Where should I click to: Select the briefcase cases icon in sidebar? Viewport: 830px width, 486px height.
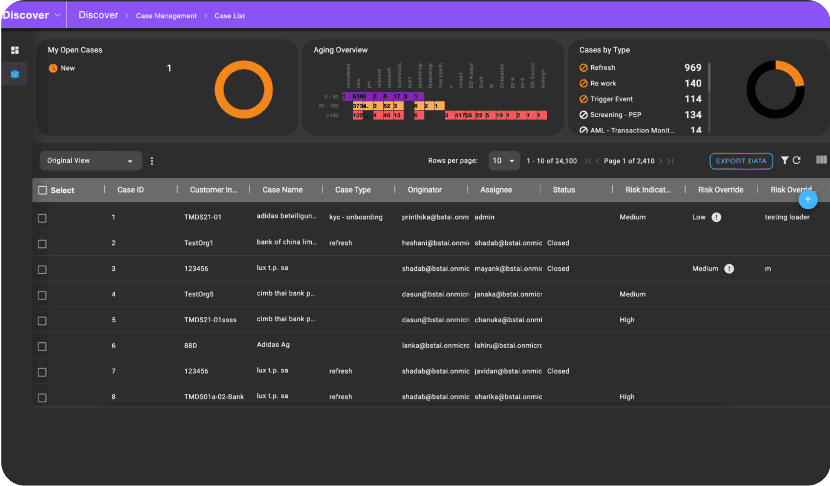tap(15, 74)
